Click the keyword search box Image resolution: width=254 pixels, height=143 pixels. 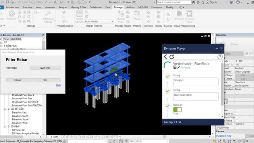[173, 2]
